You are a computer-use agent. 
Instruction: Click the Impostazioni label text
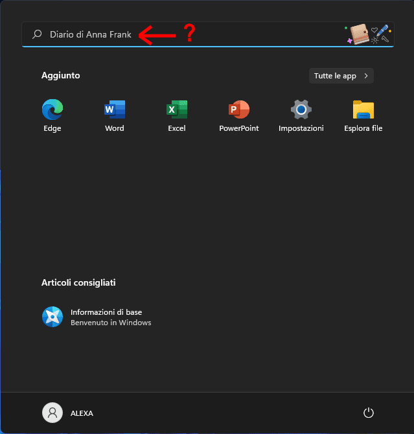(301, 128)
